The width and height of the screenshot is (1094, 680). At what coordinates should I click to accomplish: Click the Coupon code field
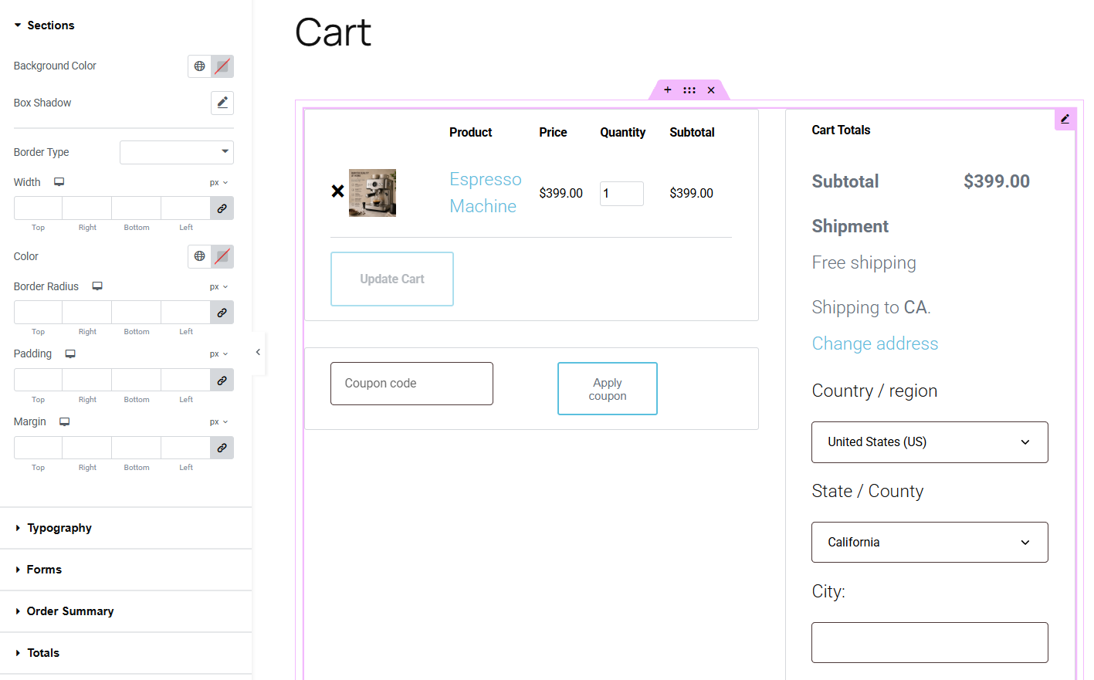click(x=412, y=384)
